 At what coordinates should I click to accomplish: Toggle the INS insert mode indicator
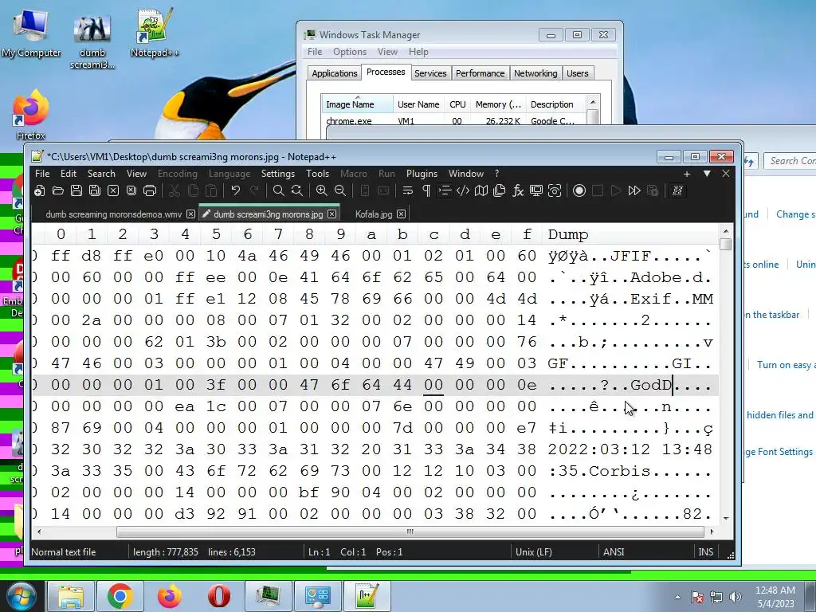coord(706,551)
